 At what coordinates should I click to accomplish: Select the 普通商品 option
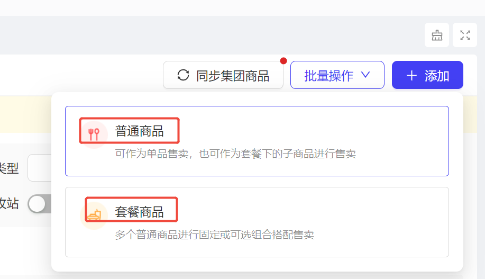tap(257, 141)
